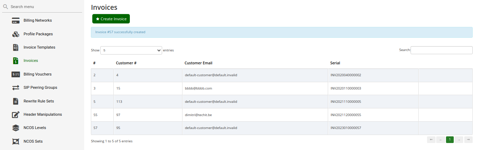Go to the next page of results
Screen dimensions: 479x150
(459, 140)
